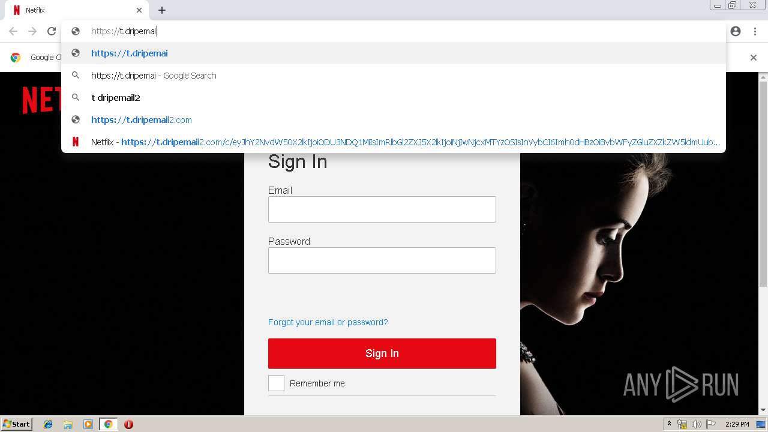
Task: Click inside the address bar text
Action: pyautogui.click(x=124, y=31)
